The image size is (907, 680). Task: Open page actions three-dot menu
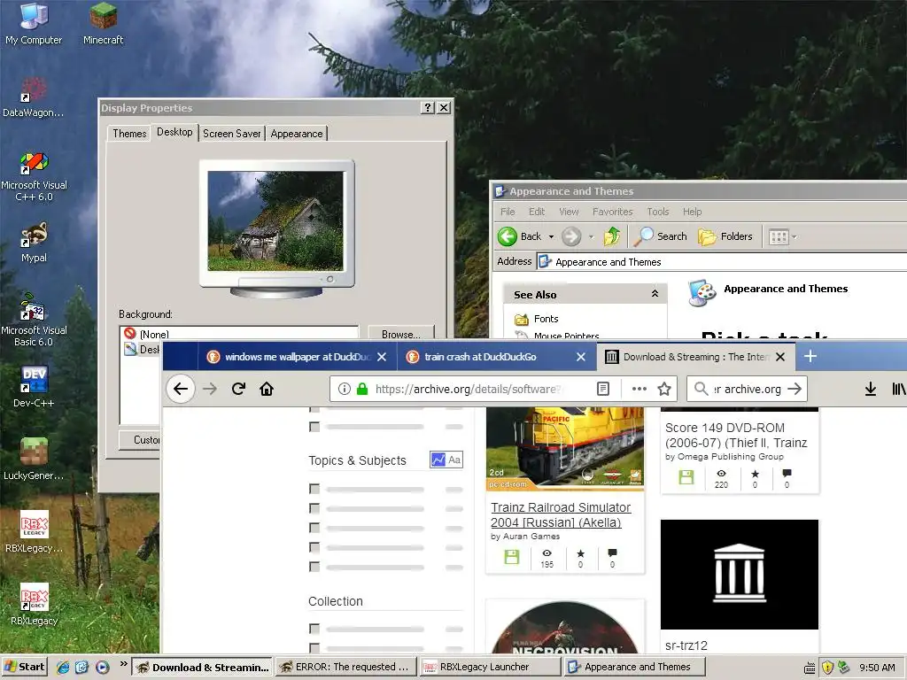coord(640,390)
